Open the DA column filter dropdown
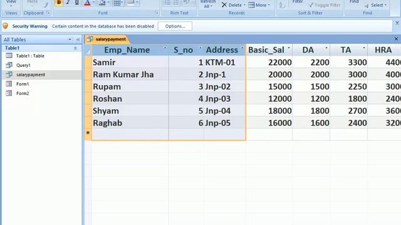 tap(326, 47)
